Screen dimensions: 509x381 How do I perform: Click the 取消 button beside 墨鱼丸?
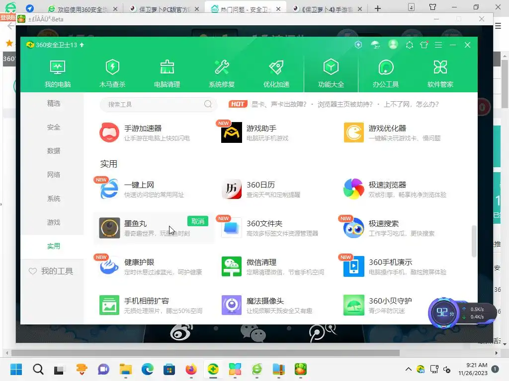[x=198, y=221]
